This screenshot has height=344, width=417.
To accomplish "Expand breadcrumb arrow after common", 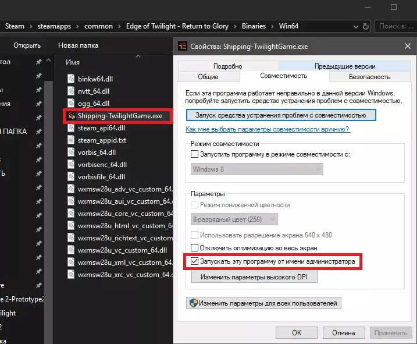I will [x=119, y=26].
